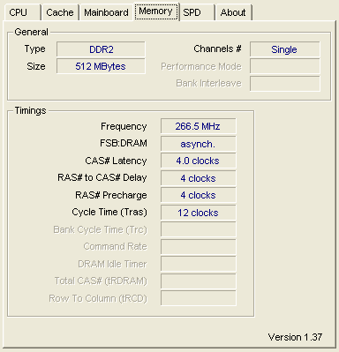Click the Version 1.37 text

[295, 337]
